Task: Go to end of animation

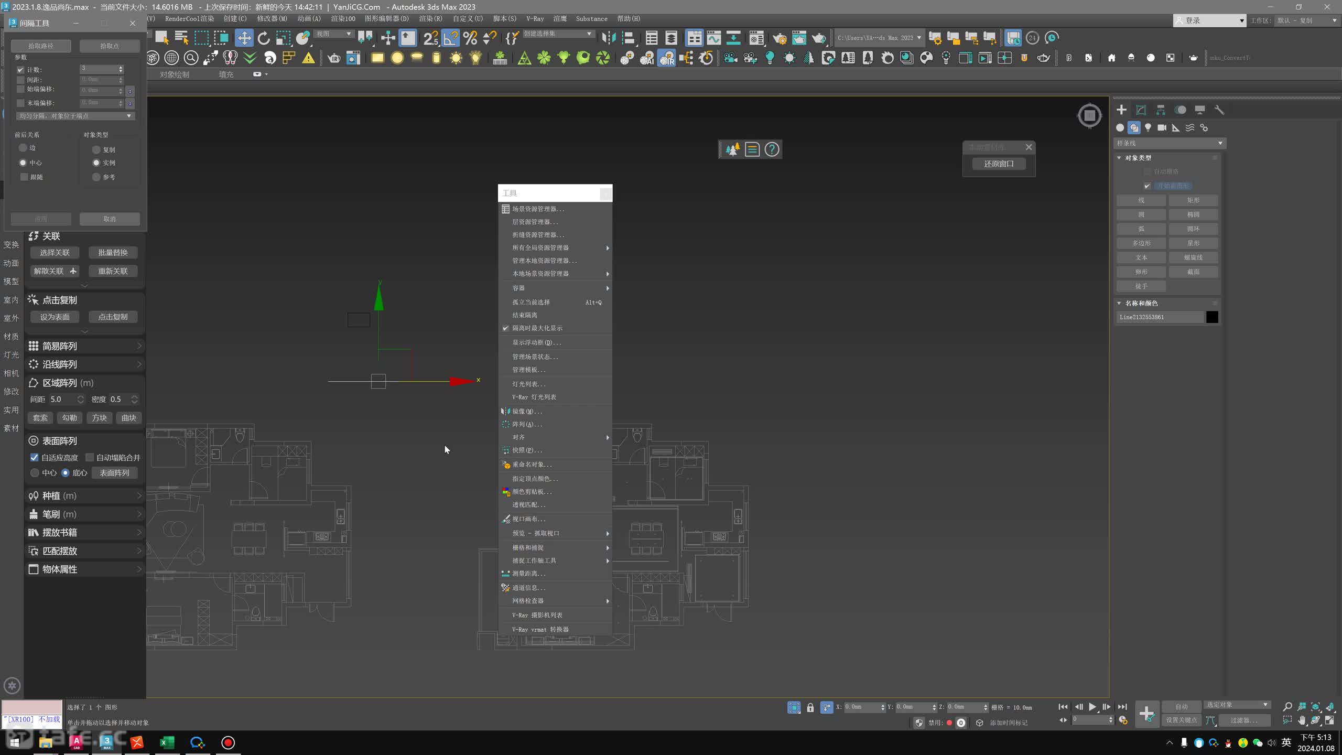Action: pos(1122,707)
